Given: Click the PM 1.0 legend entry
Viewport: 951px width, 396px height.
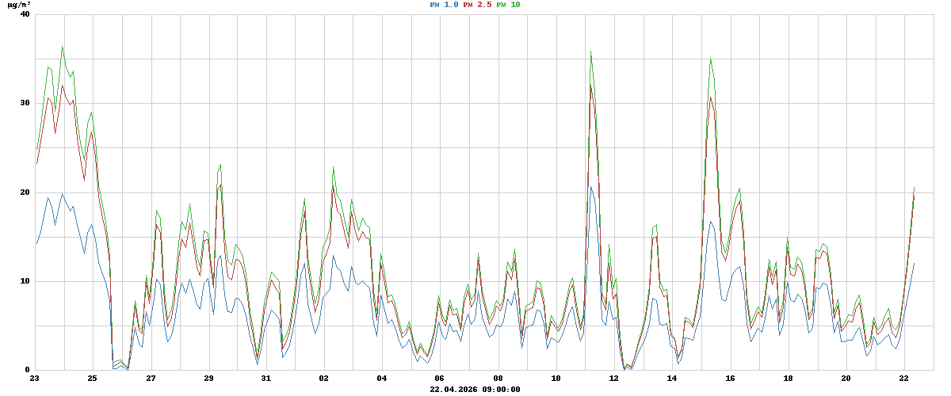Looking at the screenshot, I should point(444,5).
